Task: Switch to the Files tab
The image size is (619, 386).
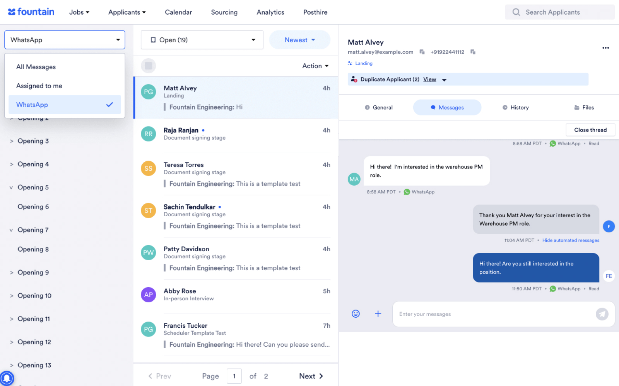Action: [584, 107]
